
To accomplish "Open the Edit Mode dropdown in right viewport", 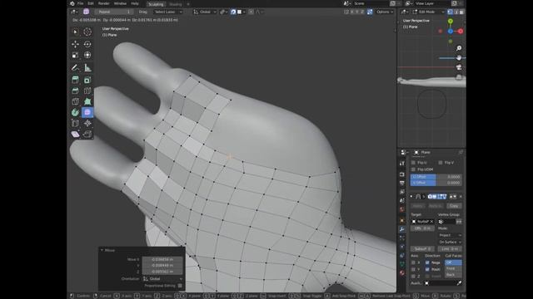I will [x=428, y=12].
